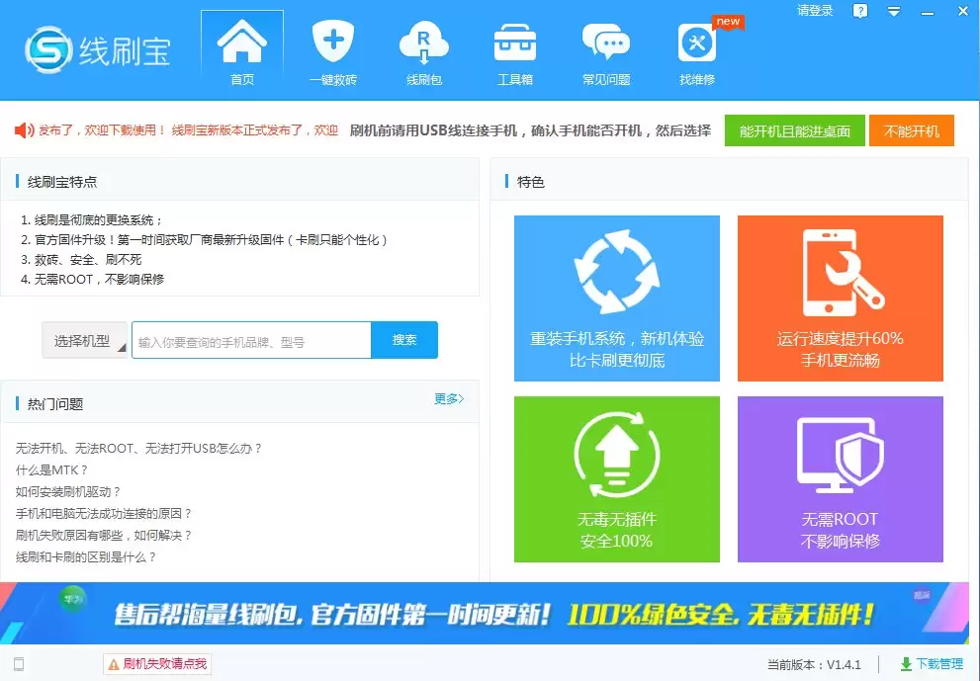Open question 如何安装刷机驱动？
This screenshot has height=681, width=980.
tap(67, 491)
